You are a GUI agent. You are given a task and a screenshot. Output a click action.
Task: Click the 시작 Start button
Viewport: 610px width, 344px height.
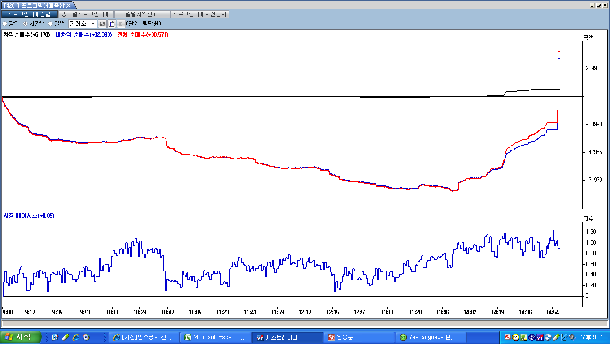pos(21,337)
